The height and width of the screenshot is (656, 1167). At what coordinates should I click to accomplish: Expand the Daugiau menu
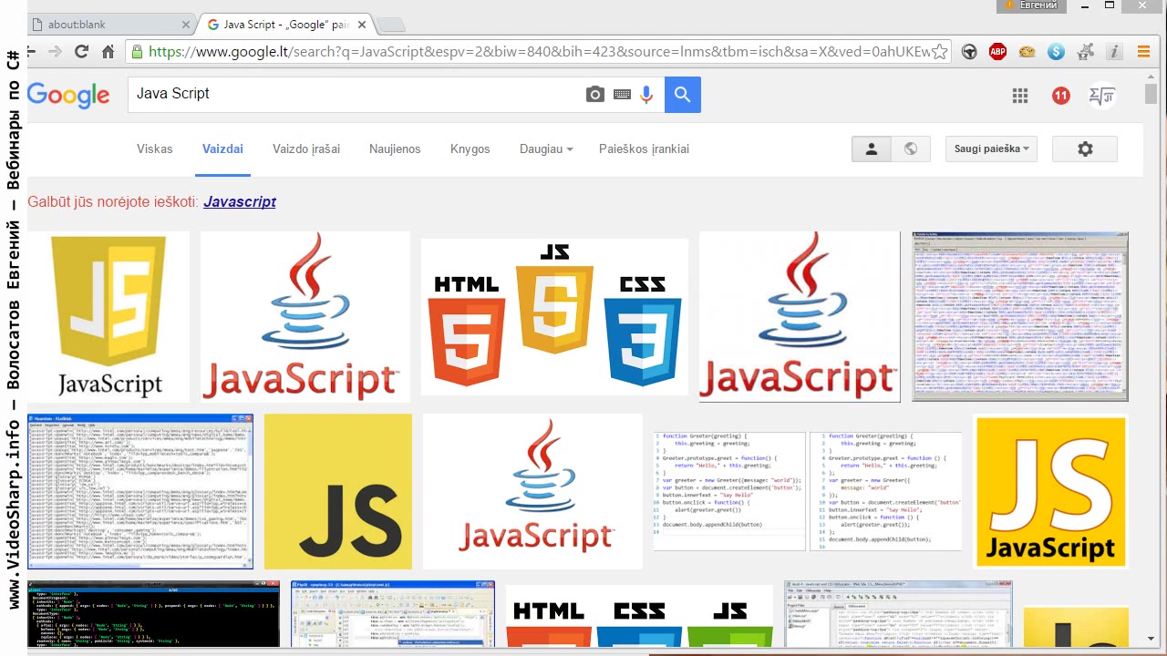546,149
